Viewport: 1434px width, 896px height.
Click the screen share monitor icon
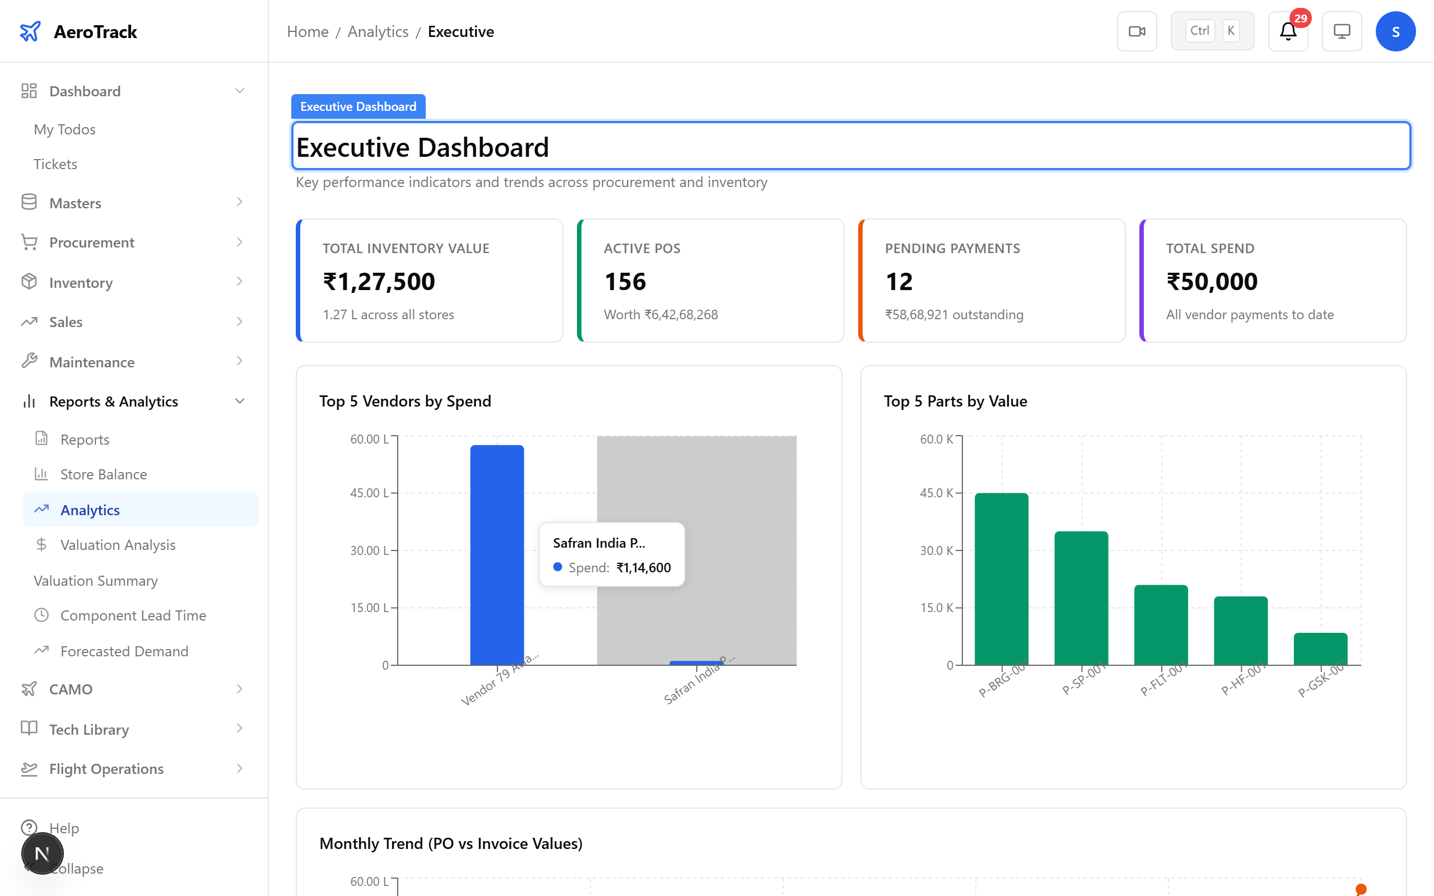point(1342,31)
